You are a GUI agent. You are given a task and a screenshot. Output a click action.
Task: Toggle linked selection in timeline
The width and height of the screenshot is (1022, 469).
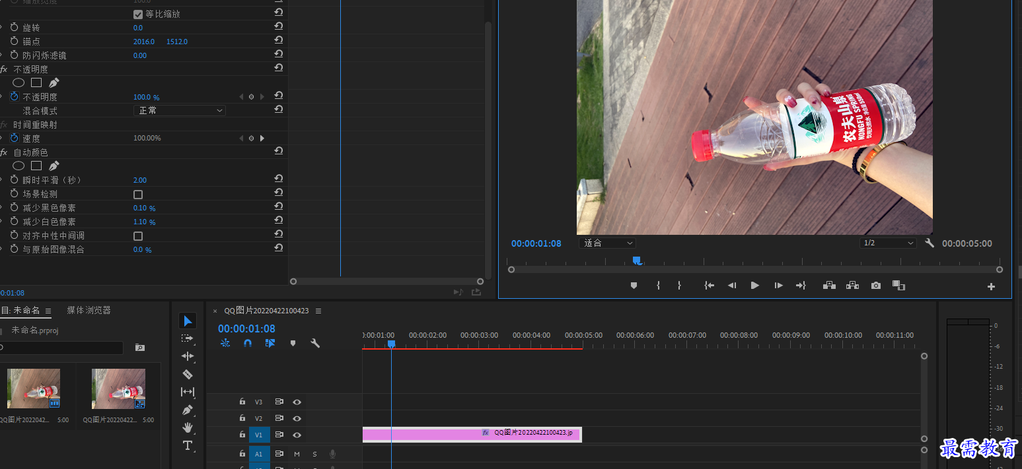pos(270,344)
